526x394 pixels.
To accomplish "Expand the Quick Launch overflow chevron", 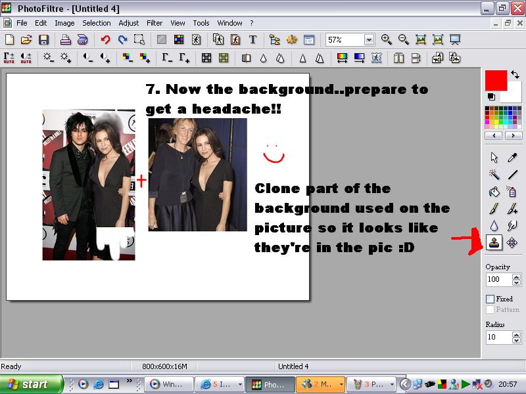I will coord(130,381).
